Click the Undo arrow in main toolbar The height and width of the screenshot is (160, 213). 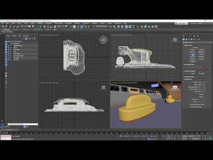pyautogui.click(x=3, y=27)
